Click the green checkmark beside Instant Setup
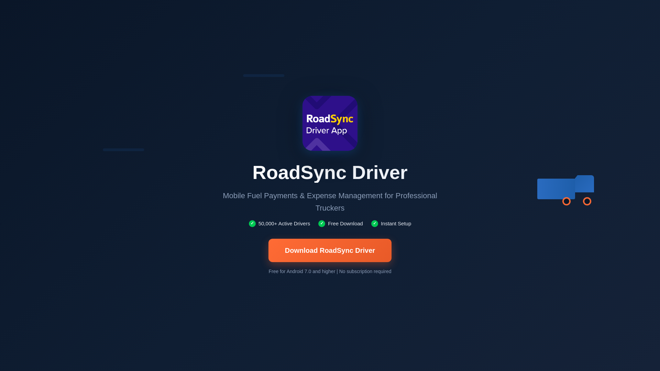The height and width of the screenshot is (371, 660). 375,224
